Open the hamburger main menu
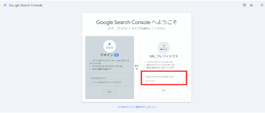265x113 pixels. point(5,5)
